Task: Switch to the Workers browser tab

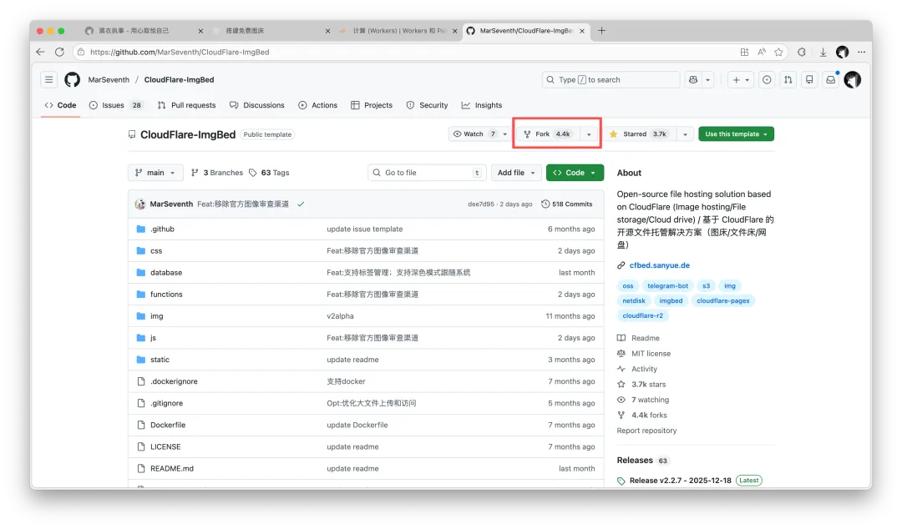Action: tap(398, 31)
